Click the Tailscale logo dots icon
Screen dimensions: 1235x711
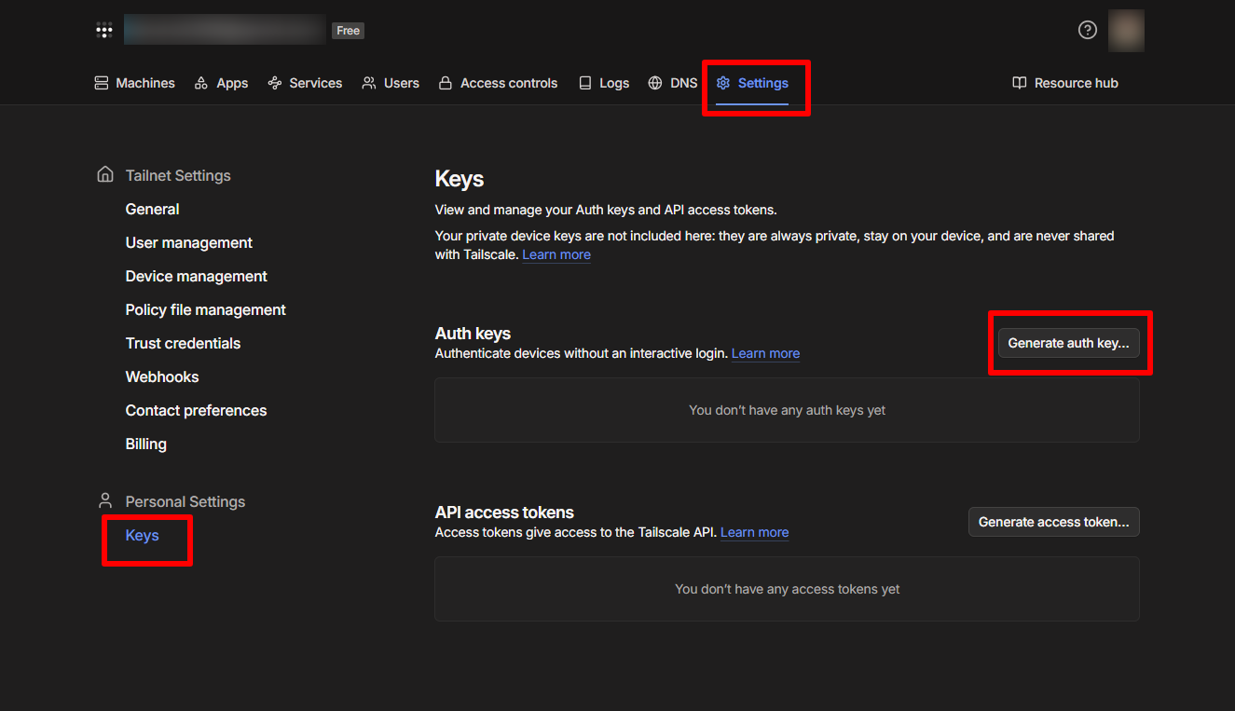104,31
